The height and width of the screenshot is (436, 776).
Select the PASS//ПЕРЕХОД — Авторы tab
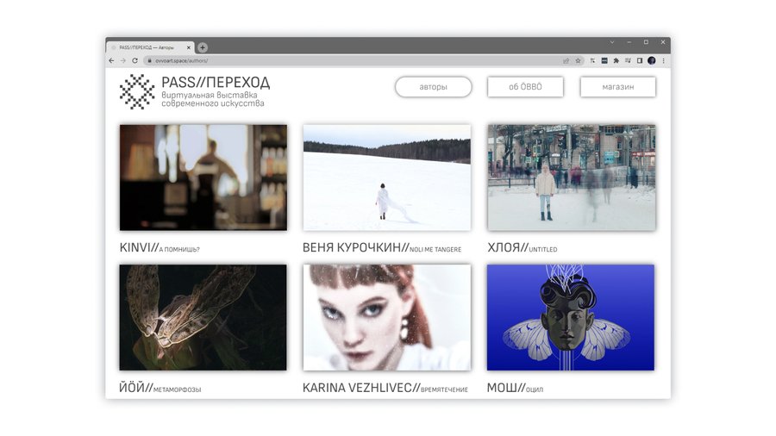(x=149, y=47)
